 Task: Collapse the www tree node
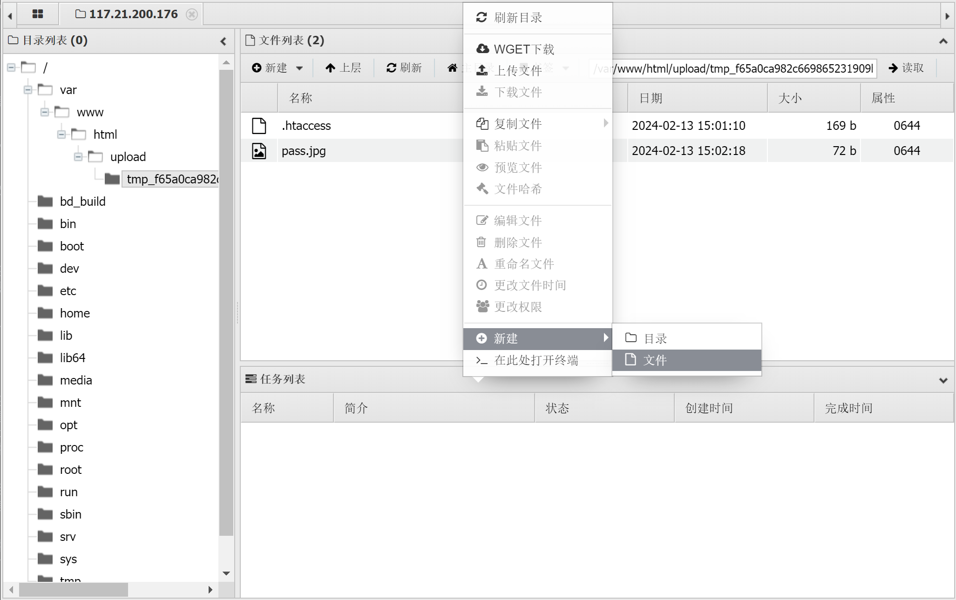45,112
